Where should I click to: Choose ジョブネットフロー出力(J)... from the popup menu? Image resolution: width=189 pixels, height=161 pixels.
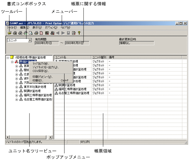point(51,67)
